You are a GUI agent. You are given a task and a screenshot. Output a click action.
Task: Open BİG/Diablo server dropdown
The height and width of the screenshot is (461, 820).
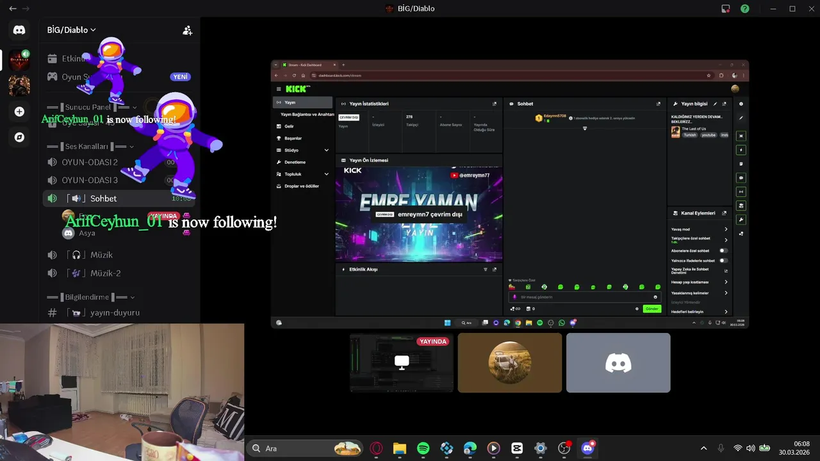(71, 30)
